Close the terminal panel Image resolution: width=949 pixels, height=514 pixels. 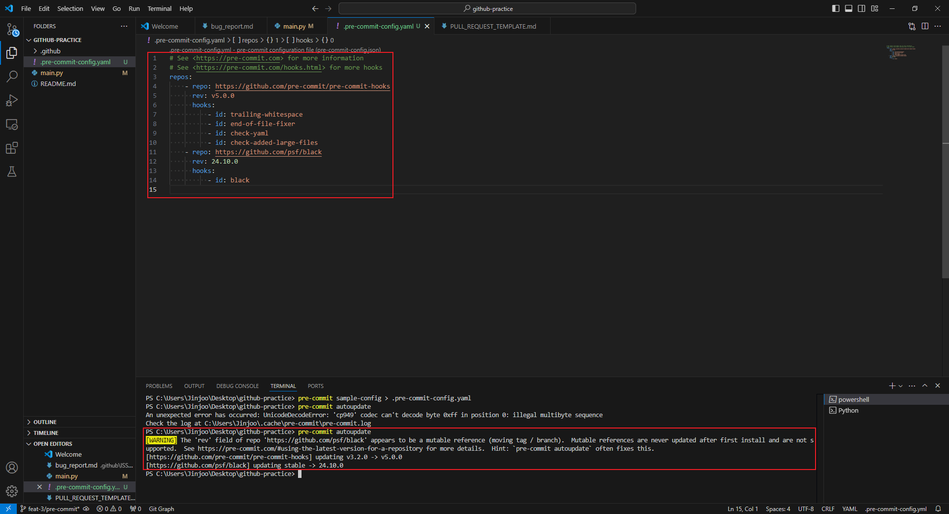click(x=938, y=385)
